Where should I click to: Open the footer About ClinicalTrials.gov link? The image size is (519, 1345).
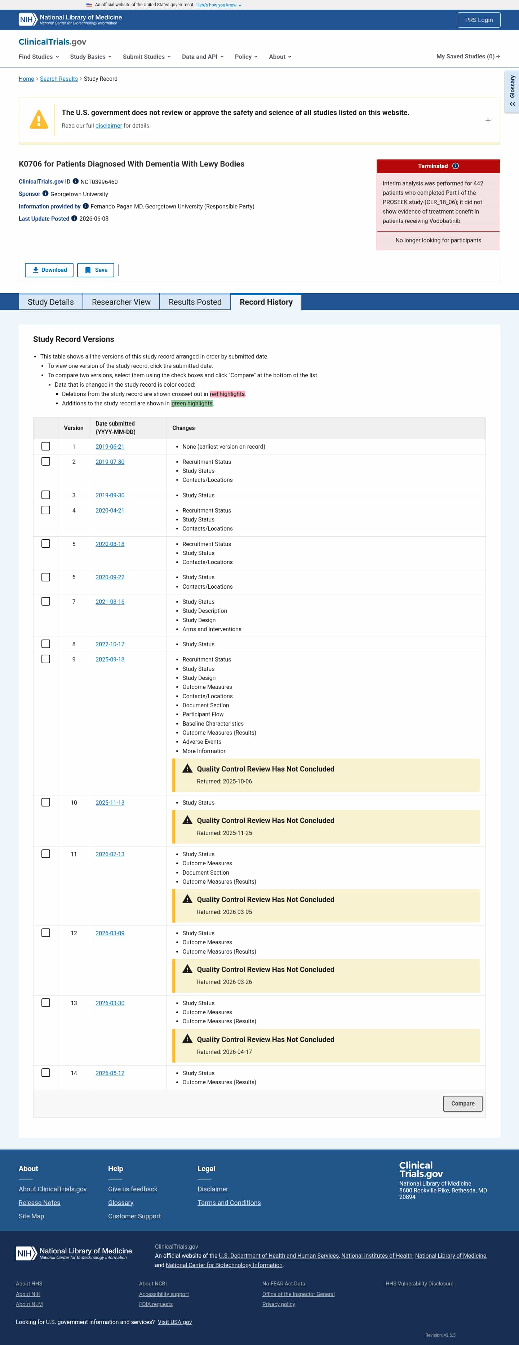point(53,1189)
